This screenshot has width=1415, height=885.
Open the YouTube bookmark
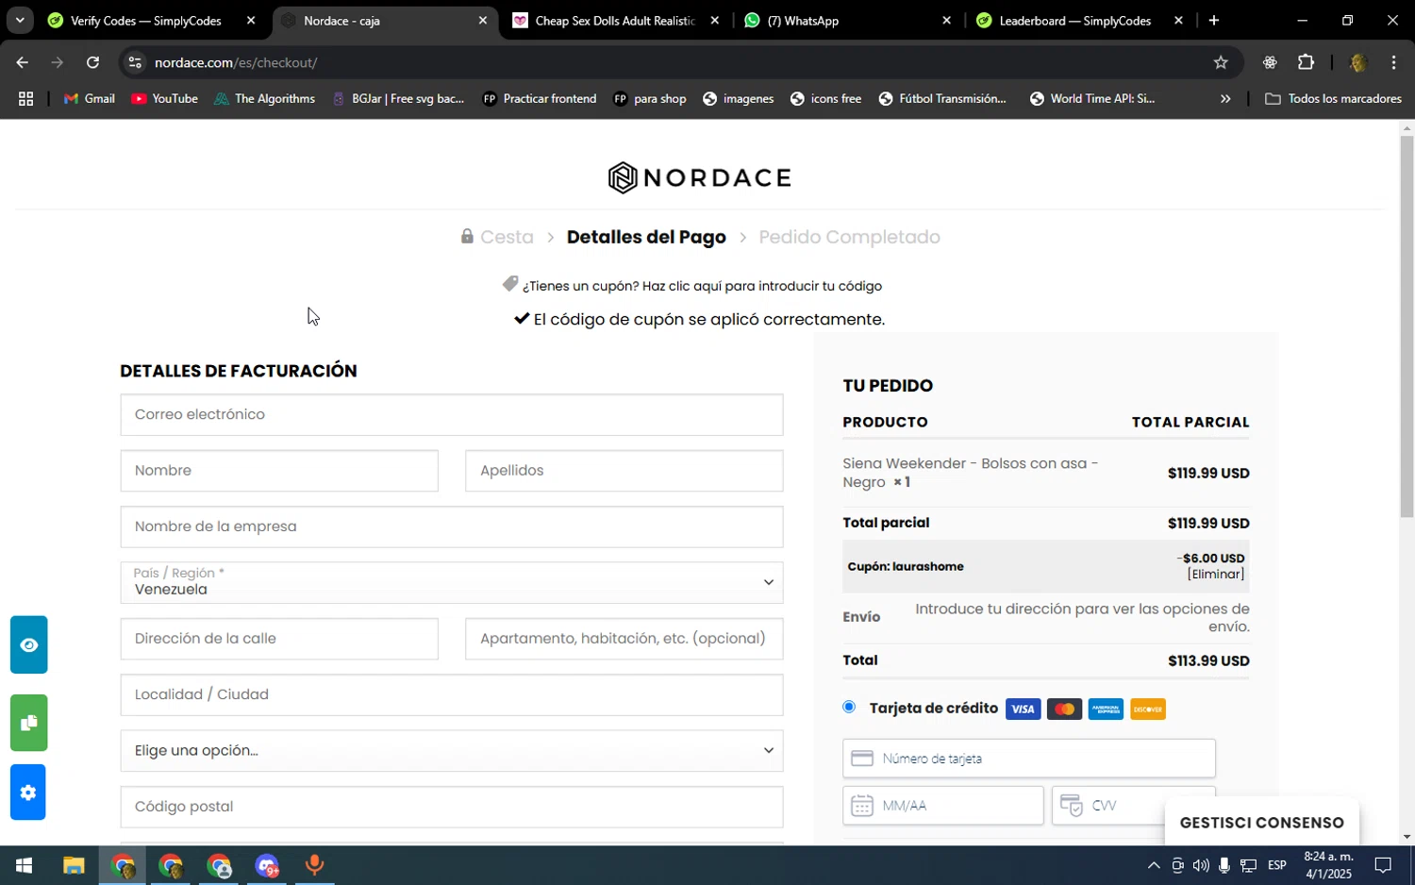click(165, 98)
